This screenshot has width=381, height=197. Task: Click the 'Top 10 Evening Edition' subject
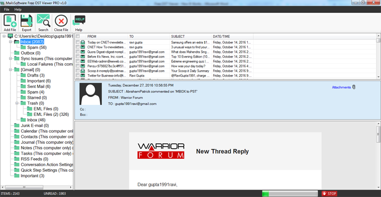pyautogui.click(x=190, y=57)
